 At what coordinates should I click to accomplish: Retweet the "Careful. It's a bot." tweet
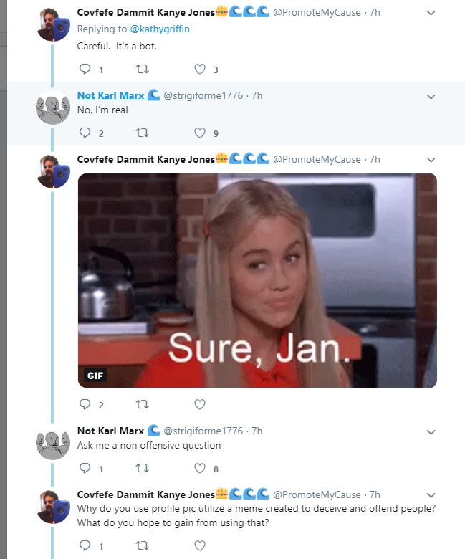[x=142, y=70]
